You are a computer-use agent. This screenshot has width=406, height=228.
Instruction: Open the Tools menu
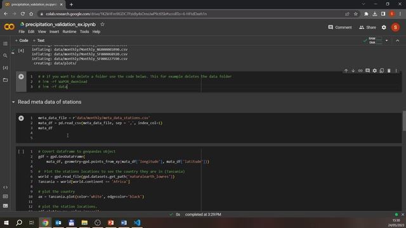coord(84,32)
